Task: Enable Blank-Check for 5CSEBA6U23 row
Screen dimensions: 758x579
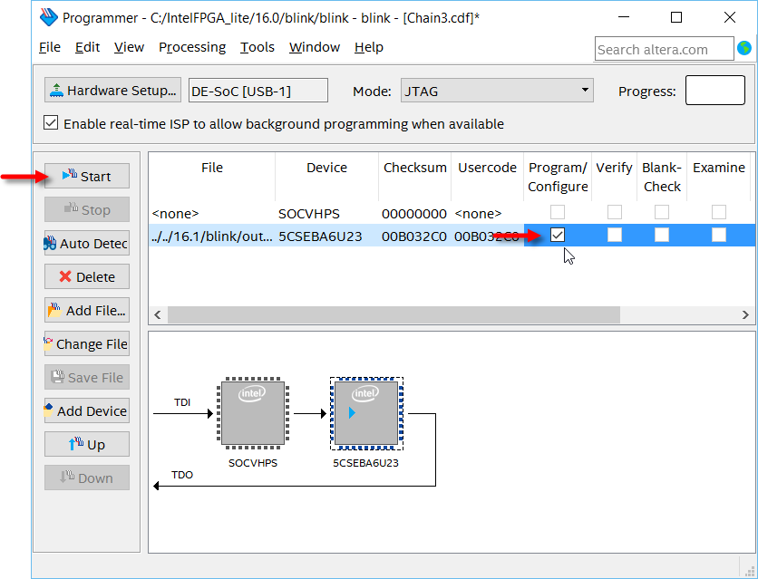Action: [662, 236]
